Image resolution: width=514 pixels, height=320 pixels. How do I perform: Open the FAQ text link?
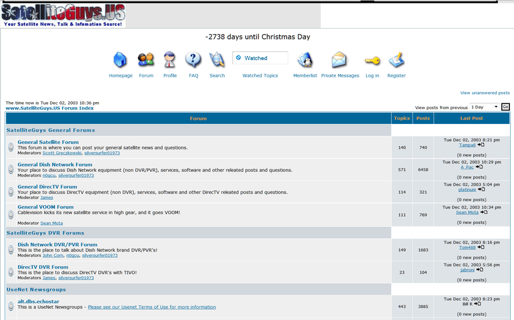pyautogui.click(x=193, y=75)
